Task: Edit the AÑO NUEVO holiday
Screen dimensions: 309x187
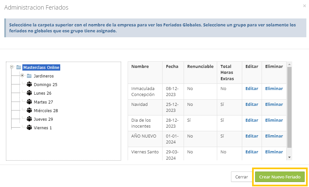Action: click(252, 136)
